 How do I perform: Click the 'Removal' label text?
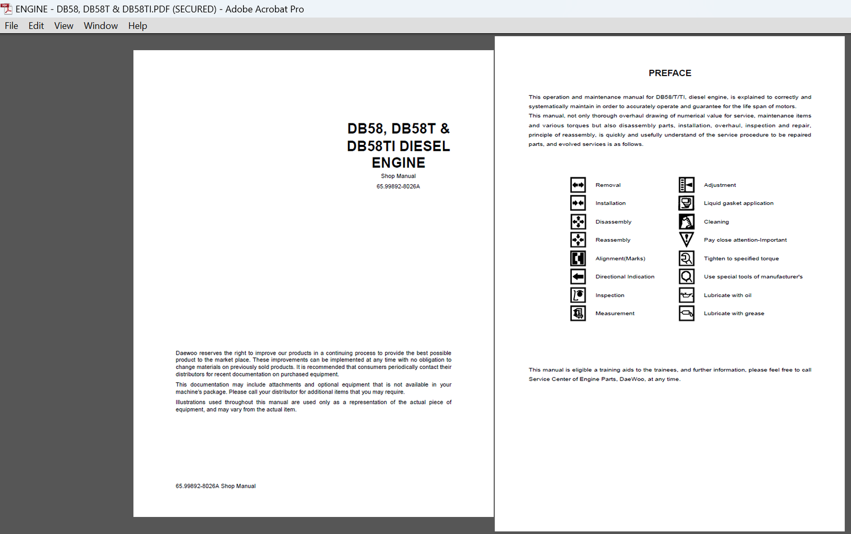tap(608, 185)
